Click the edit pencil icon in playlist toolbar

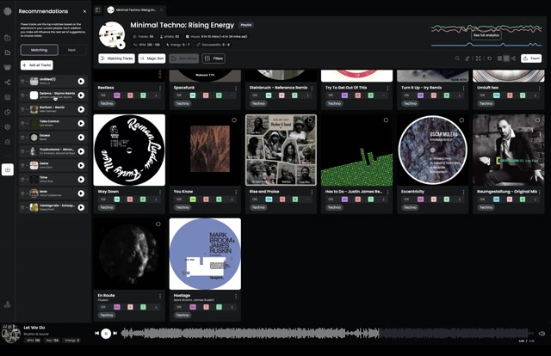(x=467, y=58)
